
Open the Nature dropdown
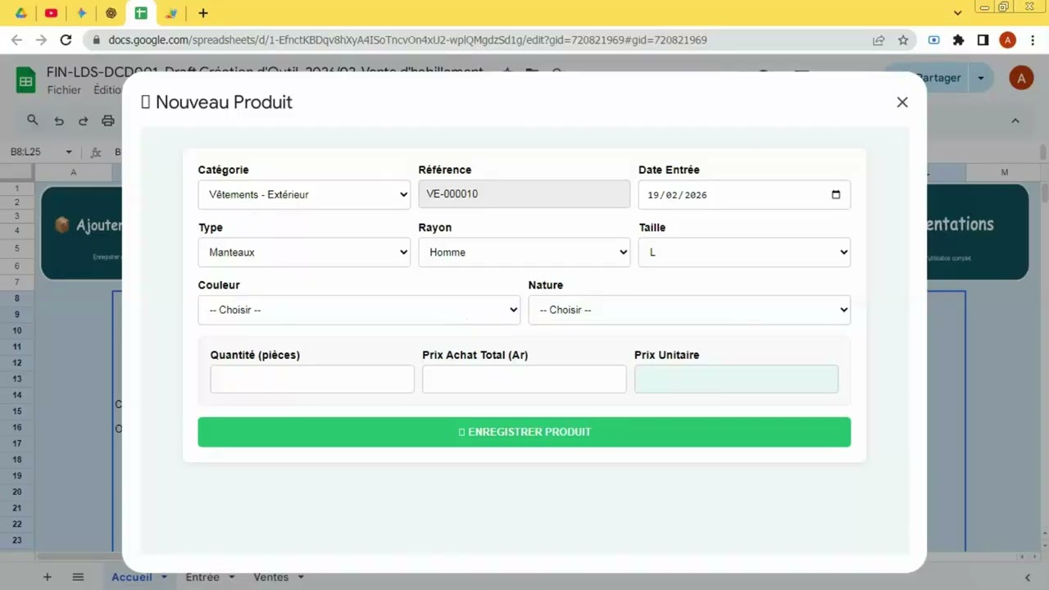(x=689, y=310)
